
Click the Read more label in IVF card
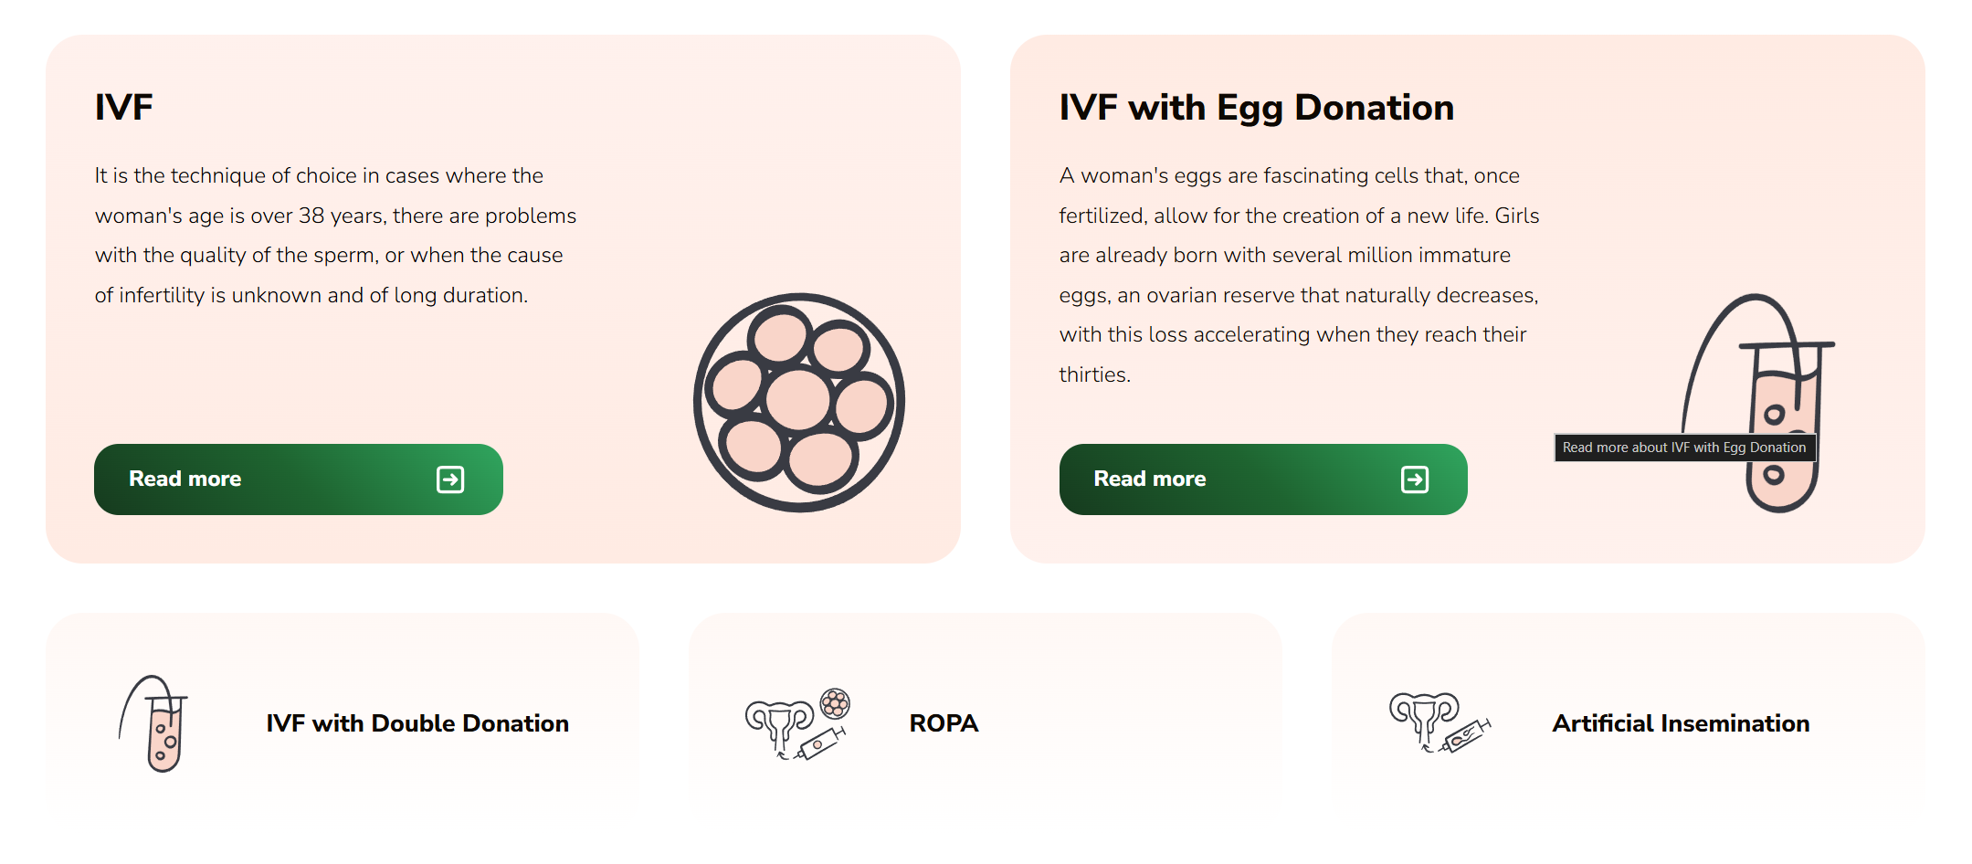point(185,479)
